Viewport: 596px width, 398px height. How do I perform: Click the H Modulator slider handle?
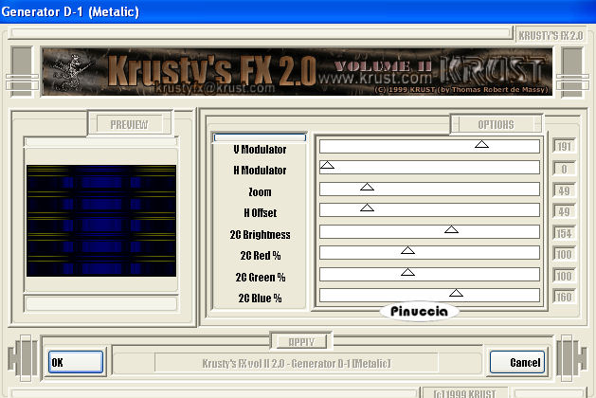[327, 165]
